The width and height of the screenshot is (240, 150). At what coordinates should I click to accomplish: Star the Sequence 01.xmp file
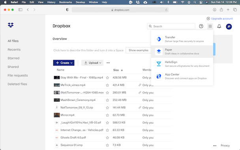pos(107,145)
